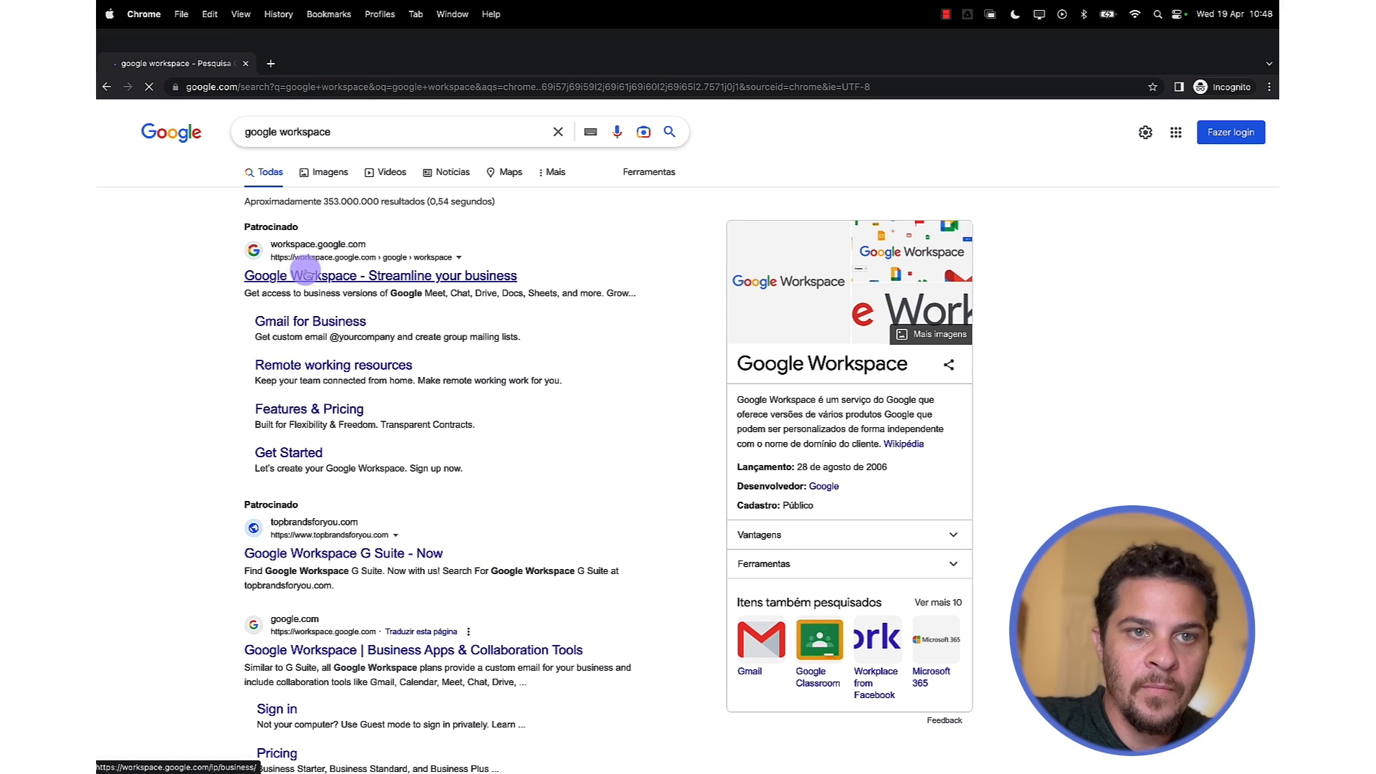This screenshot has width=1376, height=774.
Task: Open the Wikipédia link in the description
Action: tap(903, 444)
